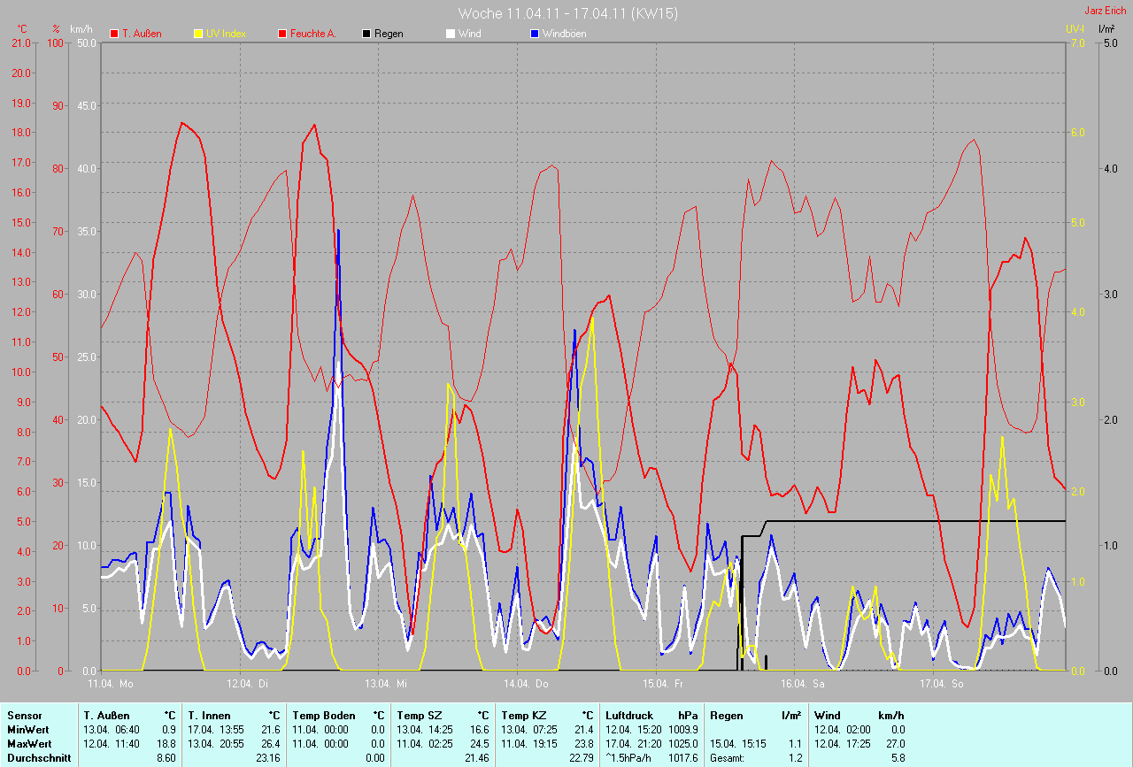1133x767 pixels.
Task: Click the blue Windböen legend swatch
Action: pyautogui.click(x=534, y=34)
